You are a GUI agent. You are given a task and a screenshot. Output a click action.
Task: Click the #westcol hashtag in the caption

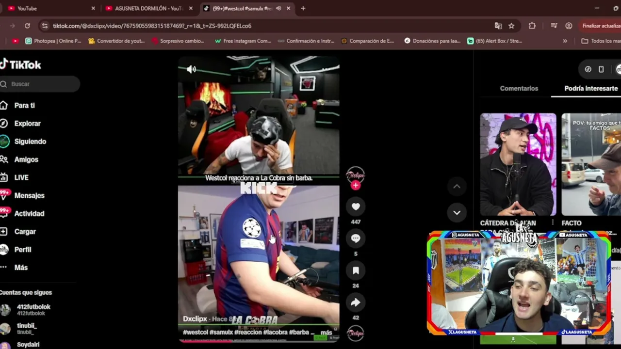point(196,333)
